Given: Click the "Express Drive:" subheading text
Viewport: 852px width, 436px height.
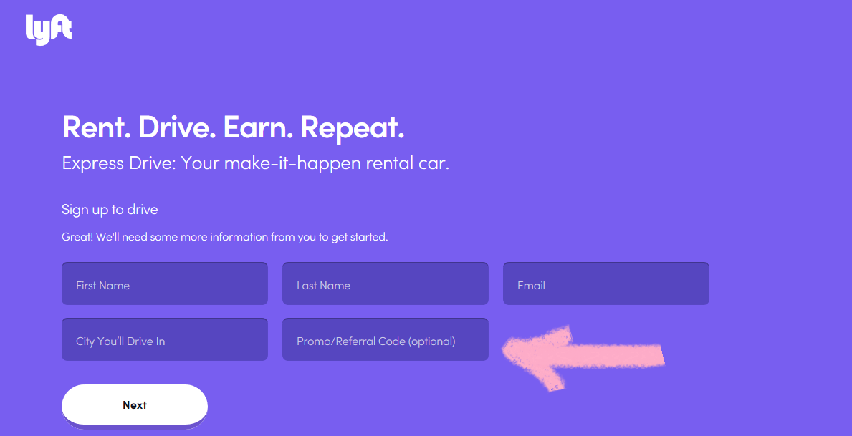Looking at the screenshot, I should (x=119, y=163).
